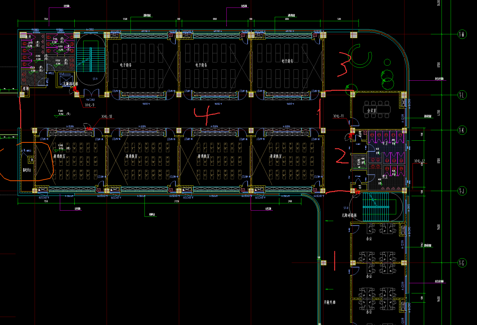
Task: Select the 27250 dimension text
Action: pos(177,201)
